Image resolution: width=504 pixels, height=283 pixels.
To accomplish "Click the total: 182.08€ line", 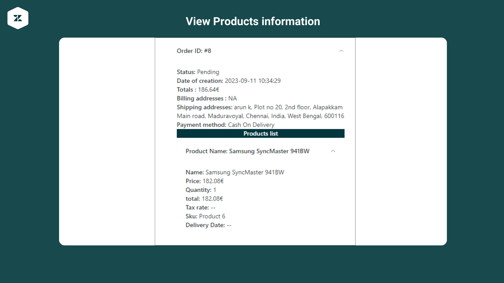I will (x=204, y=199).
